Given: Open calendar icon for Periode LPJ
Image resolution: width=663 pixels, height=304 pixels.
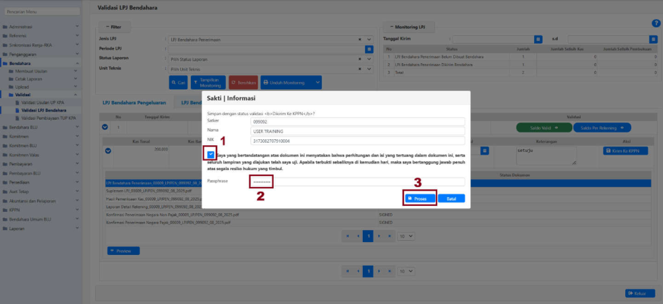Looking at the screenshot, I should 369,49.
